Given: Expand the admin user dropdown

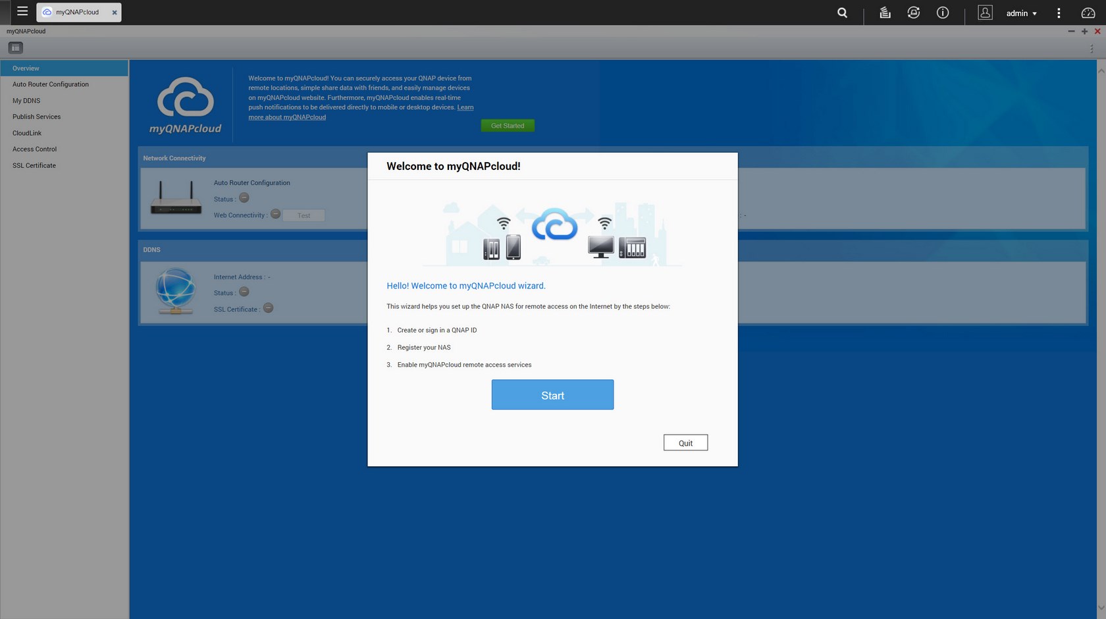Looking at the screenshot, I should pyautogui.click(x=1021, y=13).
